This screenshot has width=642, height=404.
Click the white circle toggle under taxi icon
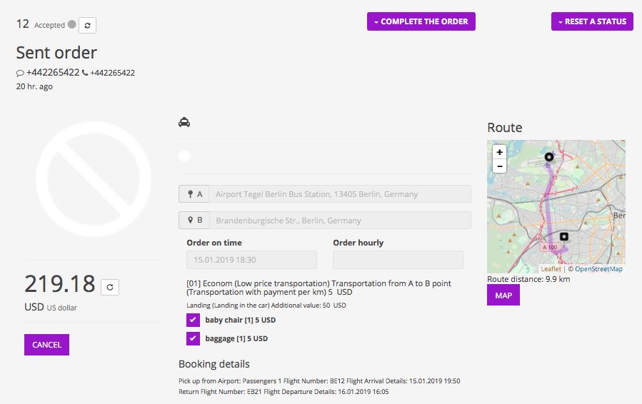(184, 156)
